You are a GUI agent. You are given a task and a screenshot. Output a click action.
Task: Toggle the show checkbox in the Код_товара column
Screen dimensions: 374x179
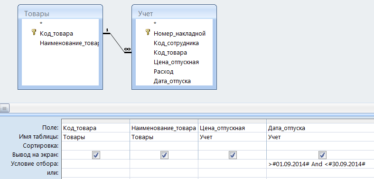[x=96, y=155]
